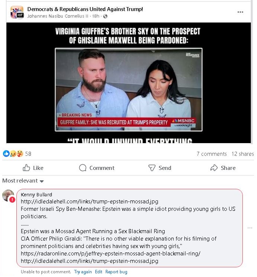Image resolution: width=257 pixels, height=277 pixels.
Task: Open the reaction emojis list
Action: coord(13,154)
